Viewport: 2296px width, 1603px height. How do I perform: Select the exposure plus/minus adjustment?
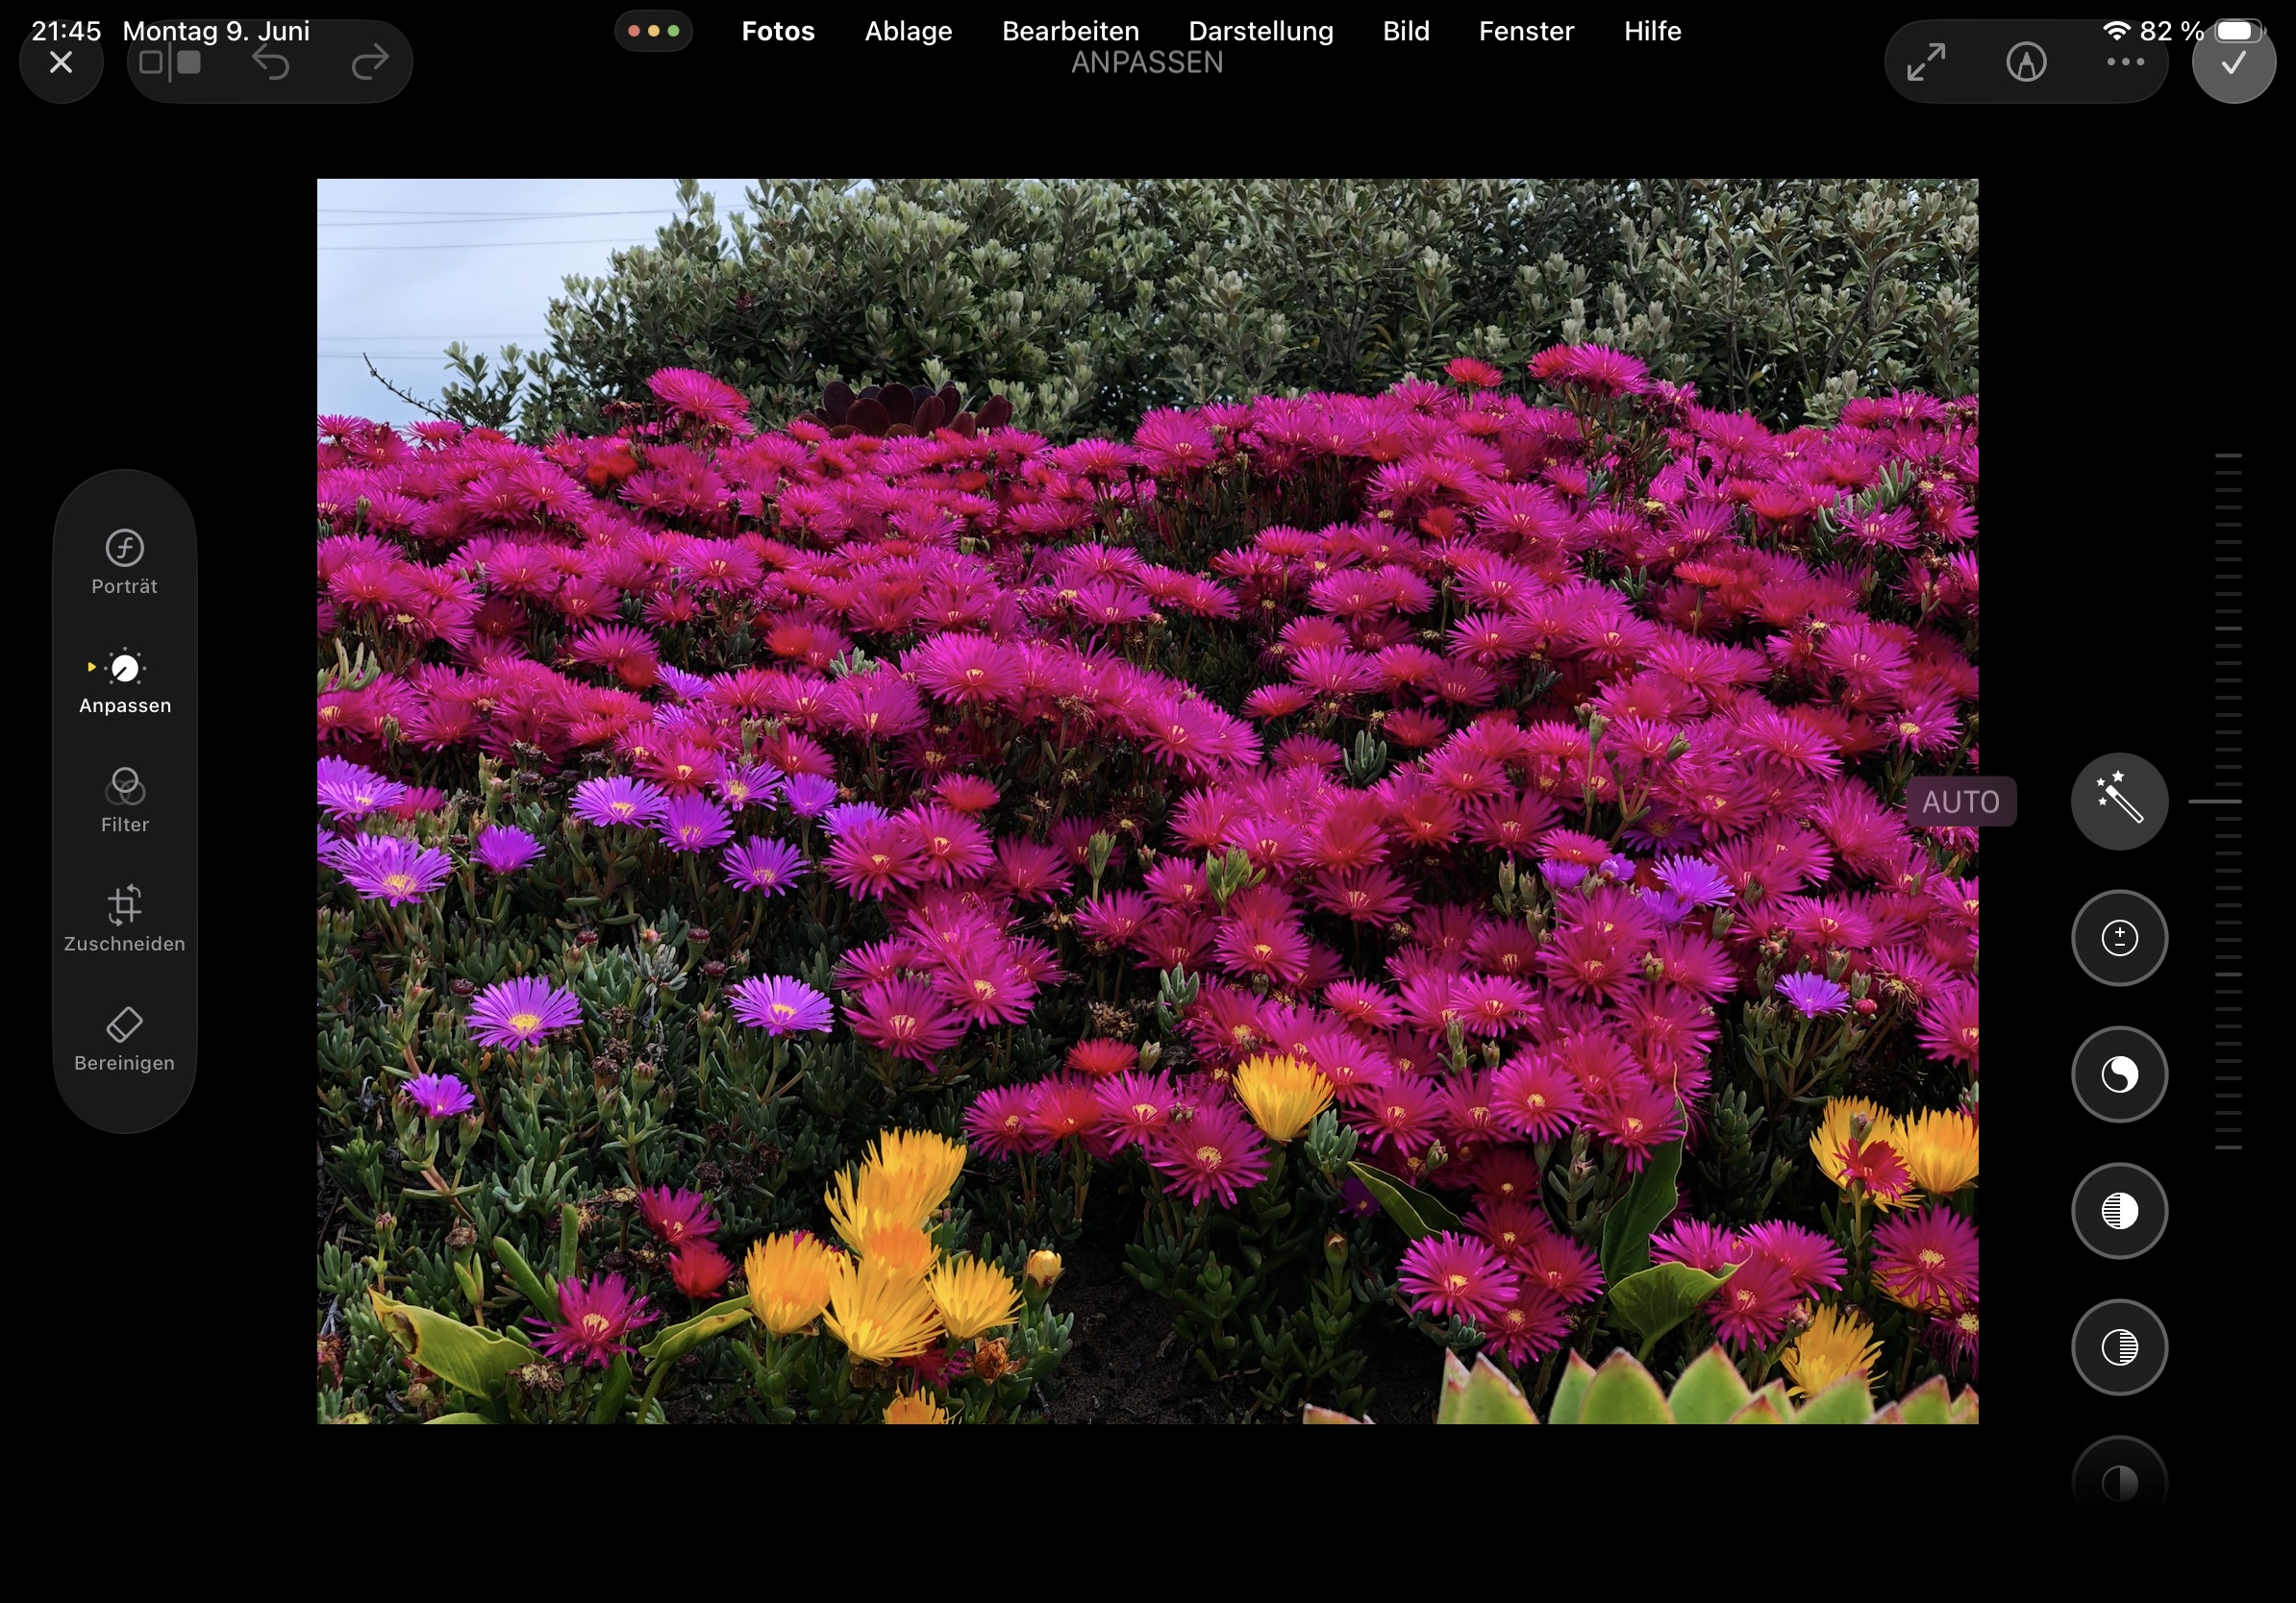pos(2119,937)
